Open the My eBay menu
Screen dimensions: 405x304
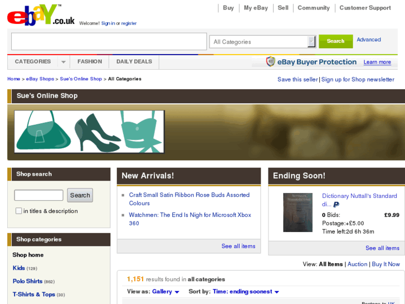(x=256, y=8)
